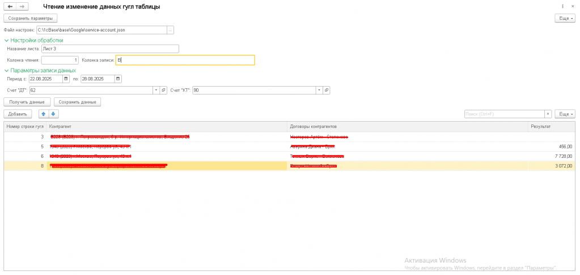The height and width of the screenshot is (275, 580).
Task: Collapse the 'Параметры записи данных' section
Action: point(7,70)
